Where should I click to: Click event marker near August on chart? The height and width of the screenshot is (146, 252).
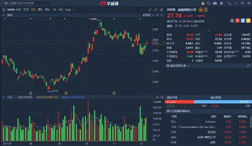tap(31, 93)
